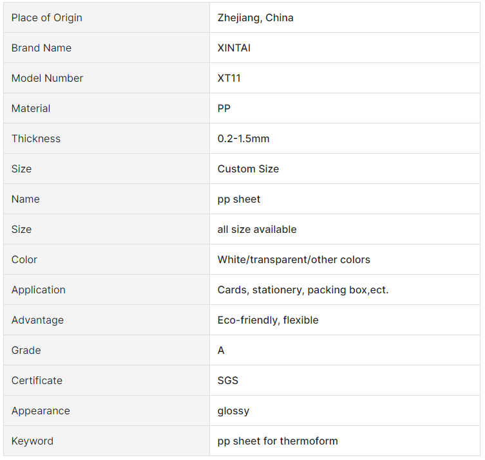Click the "Eco-friendly, flexible" advantage value
The height and width of the screenshot is (460, 485).
click(268, 320)
